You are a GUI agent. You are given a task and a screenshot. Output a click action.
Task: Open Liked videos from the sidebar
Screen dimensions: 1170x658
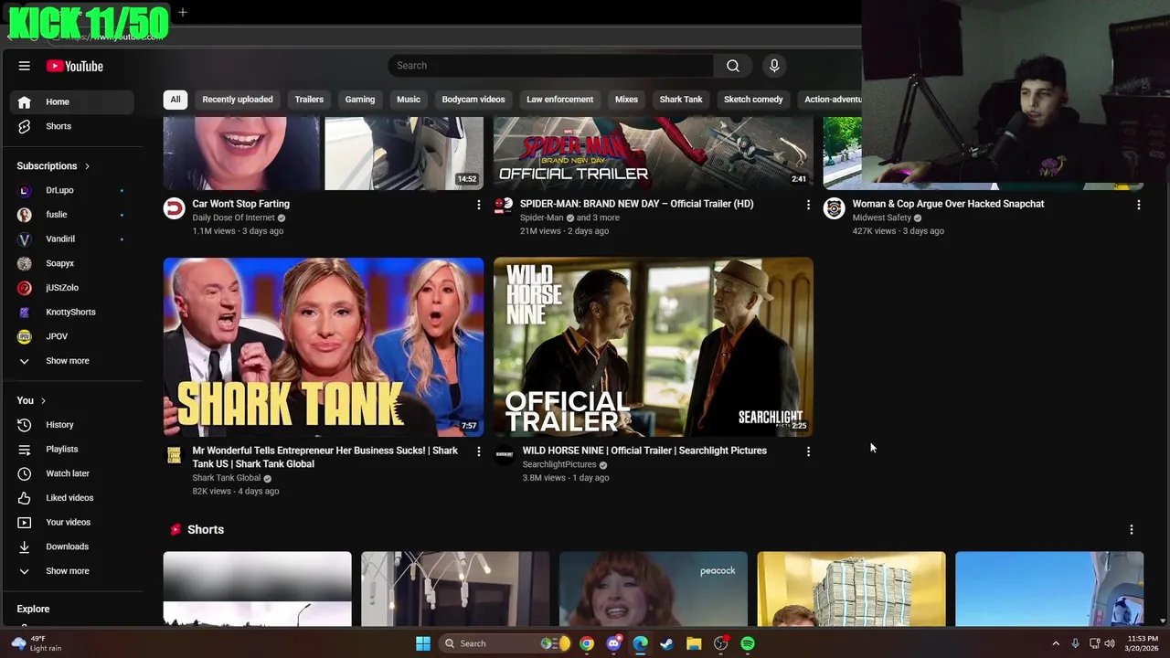point(71,498)
